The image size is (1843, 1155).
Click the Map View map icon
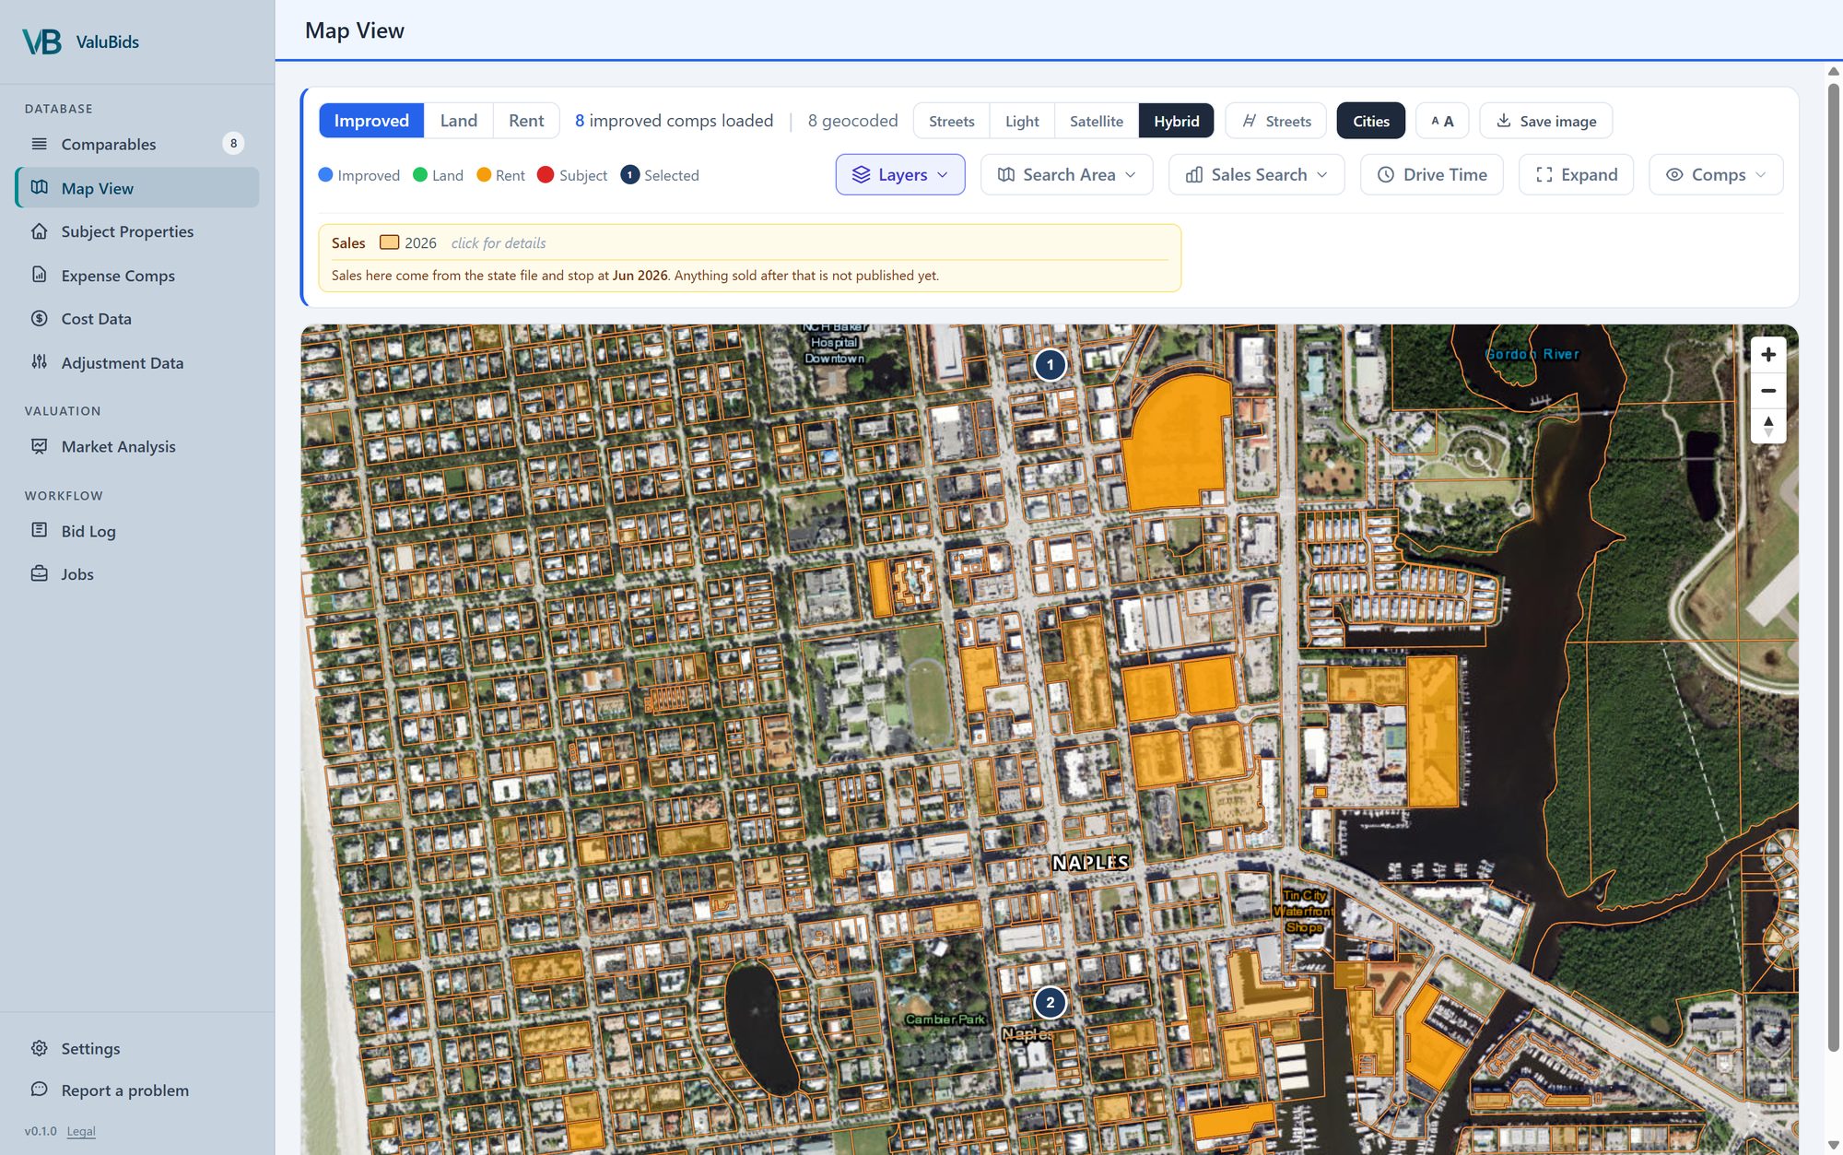pos(39,187)
